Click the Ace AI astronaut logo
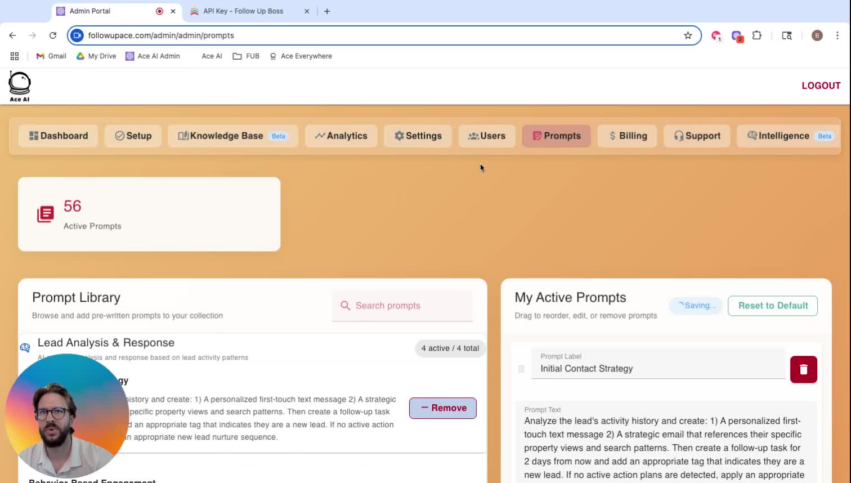This screenshot has width=851, height=483. [x=20, y=87]
